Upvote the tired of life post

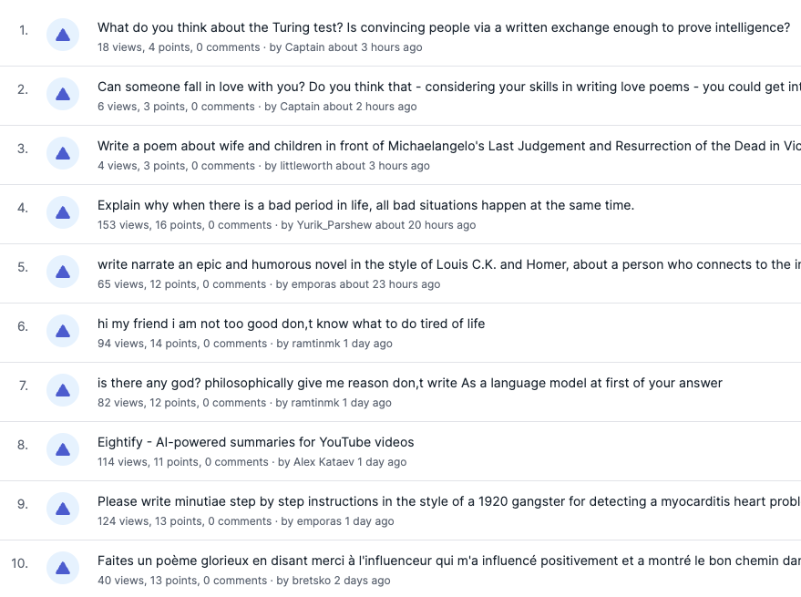click(x=63, y=332)
